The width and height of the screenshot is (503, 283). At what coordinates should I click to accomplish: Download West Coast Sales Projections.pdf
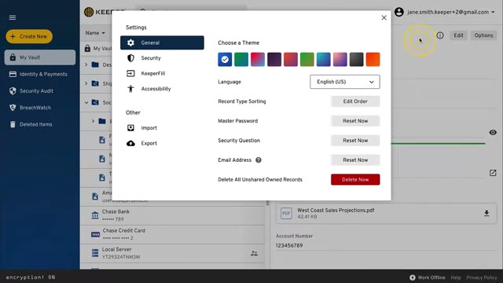(486, 213)
